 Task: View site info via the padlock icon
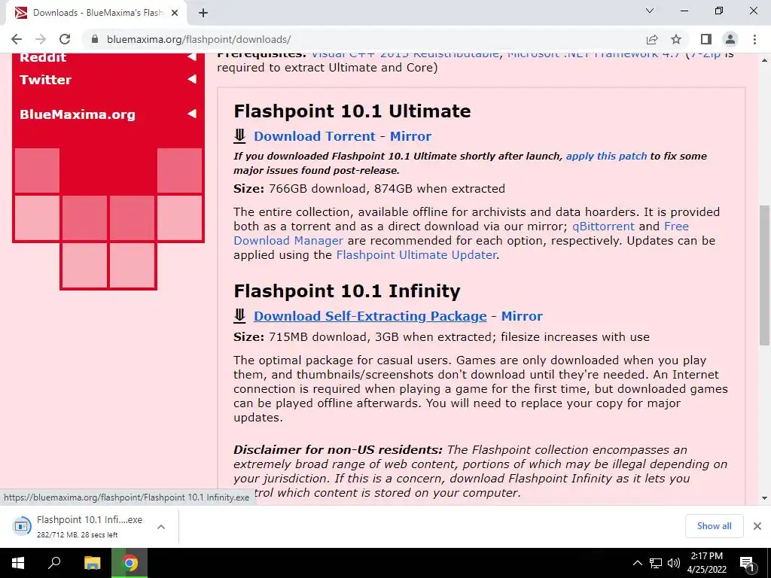95,39
